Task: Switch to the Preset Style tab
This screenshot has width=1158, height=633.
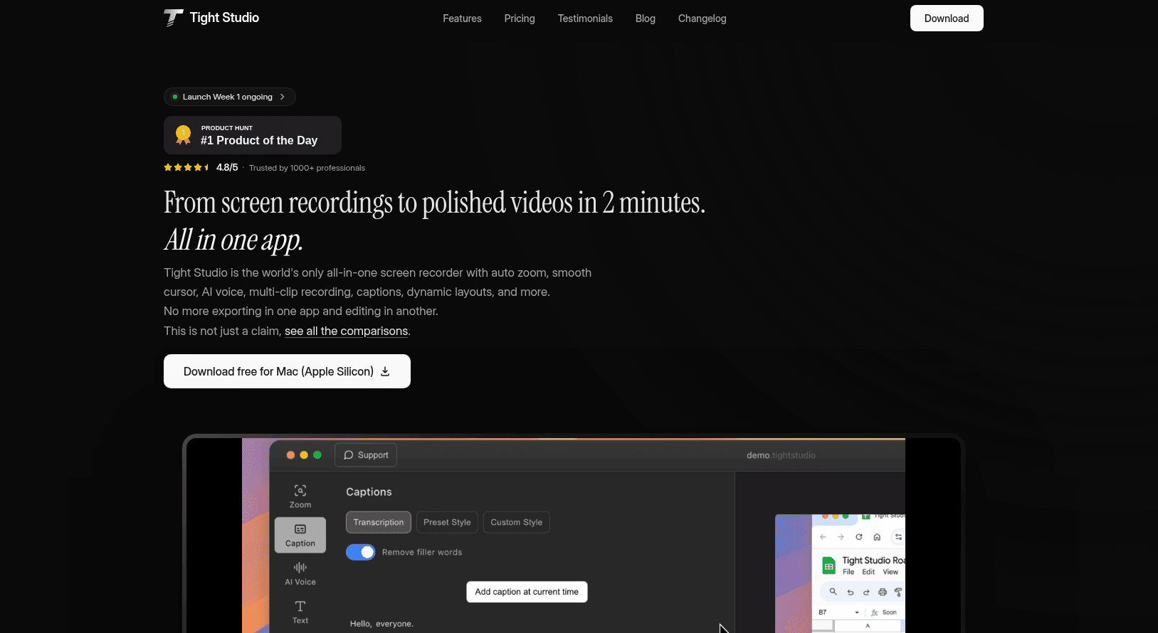Action: pos(447,522)
